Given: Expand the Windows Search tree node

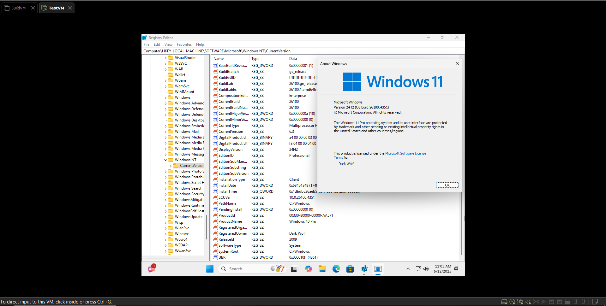Looking at the screenshot, I should 165,188.
